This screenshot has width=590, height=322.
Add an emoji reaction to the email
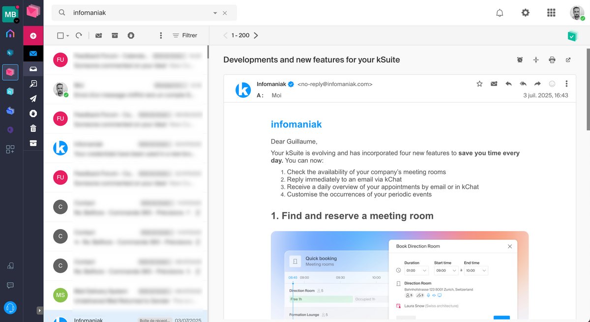pyautogui.click(x=552, y=84)
